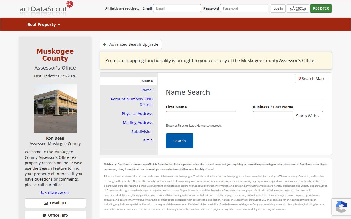351x219 pixels.
Task: Open the Real Property dropdown menu
Action: tap(43, 25)
